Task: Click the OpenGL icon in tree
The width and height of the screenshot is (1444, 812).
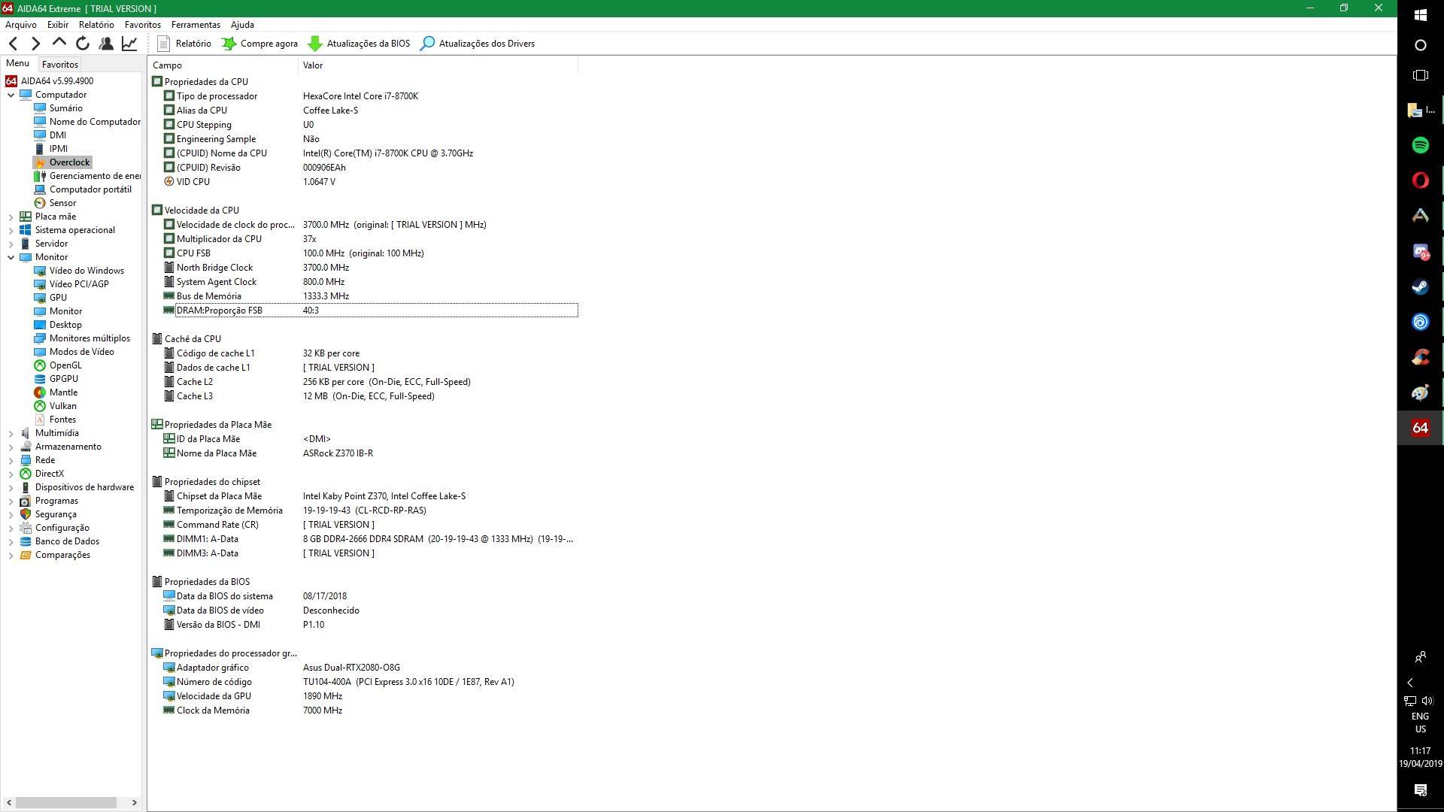Action: (x=40, y=365)
